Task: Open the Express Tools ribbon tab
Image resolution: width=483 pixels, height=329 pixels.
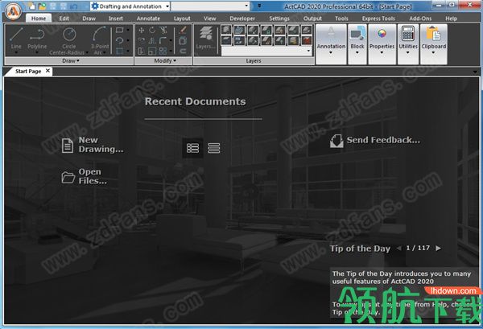Action: click(x=378, y=19)
